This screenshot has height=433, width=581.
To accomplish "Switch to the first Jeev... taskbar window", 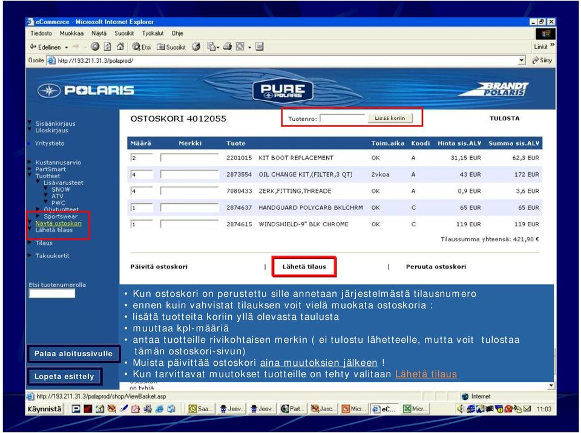I will (x=231, y=409).
